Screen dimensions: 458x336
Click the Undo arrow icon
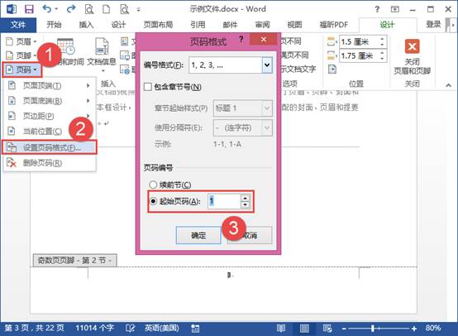pos(47,9)
